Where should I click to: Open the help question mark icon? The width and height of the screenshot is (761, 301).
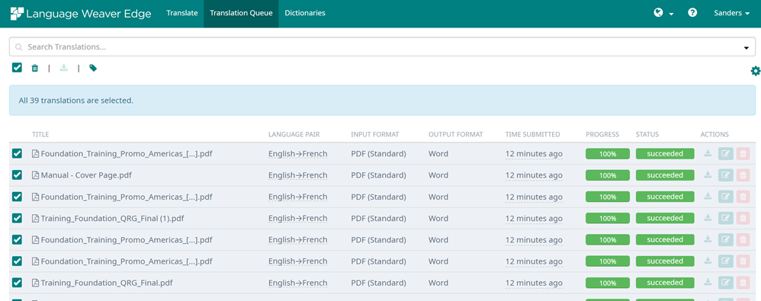(x=692, y=13)
